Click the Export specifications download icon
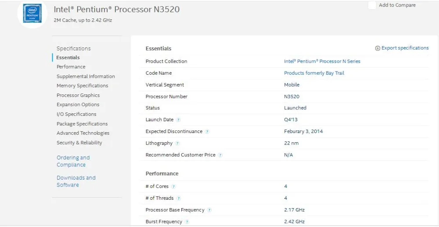This screenshot has width=439, height=227. (x=378, y=48)
